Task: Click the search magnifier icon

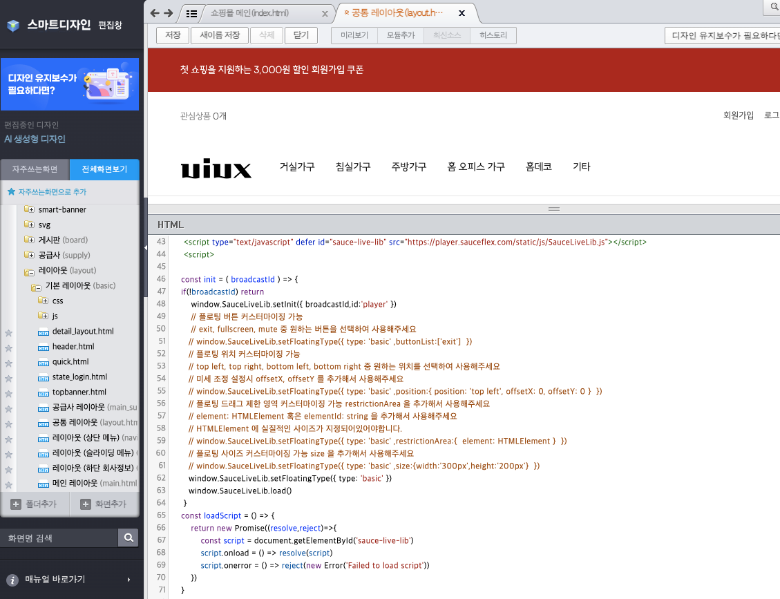Action: click(x=129, y=538)
